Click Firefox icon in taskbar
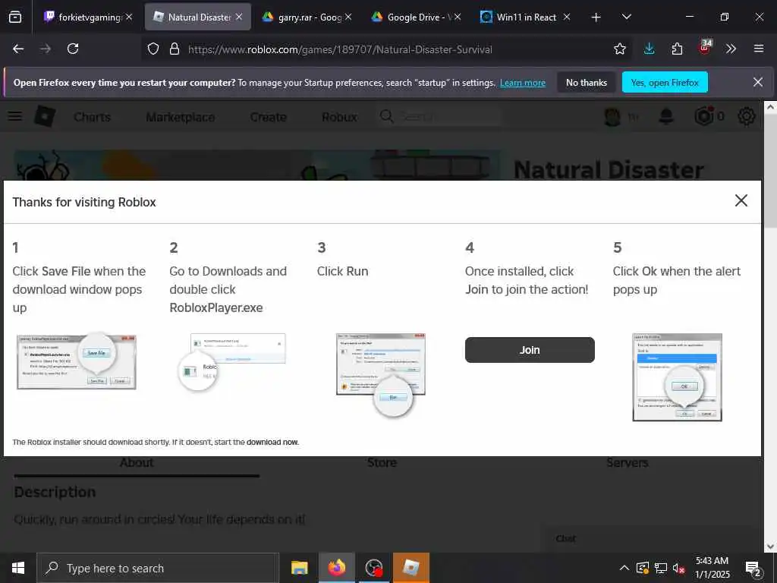777x583 pixels. (x=336, y=568)
